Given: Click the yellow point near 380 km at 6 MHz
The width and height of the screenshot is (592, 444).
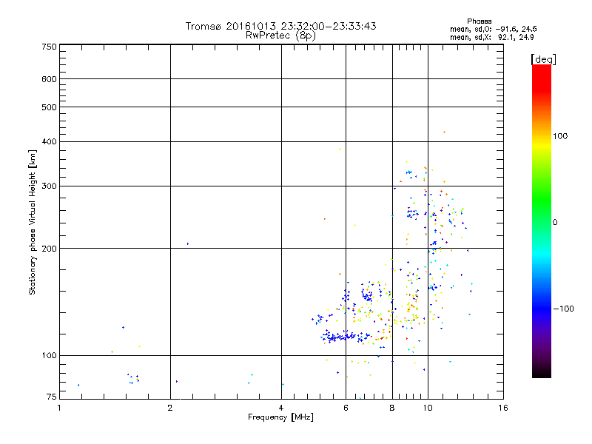Looking at the screenshot, I should pyautogui.click(x=340, y=149).
